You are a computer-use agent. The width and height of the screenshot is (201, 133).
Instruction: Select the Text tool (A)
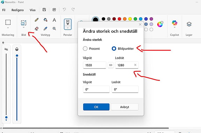54,20
